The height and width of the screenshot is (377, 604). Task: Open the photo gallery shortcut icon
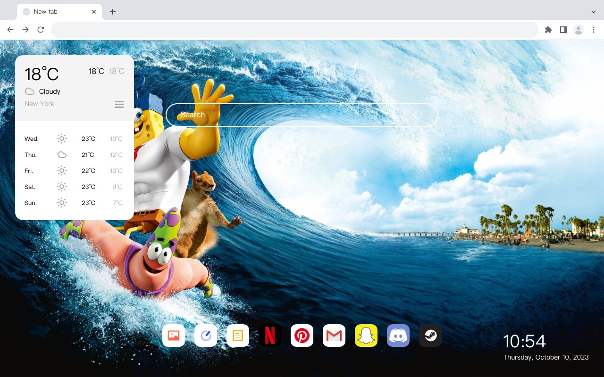click(x=174, y=336)
